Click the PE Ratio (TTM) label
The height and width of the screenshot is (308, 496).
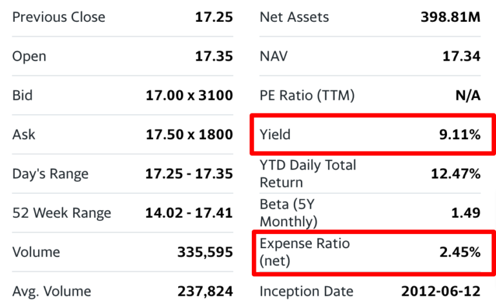[x=307, y=95]
